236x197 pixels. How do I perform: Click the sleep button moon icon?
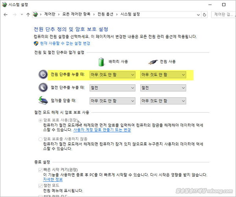pyautogui.click(x=43, y=88)
